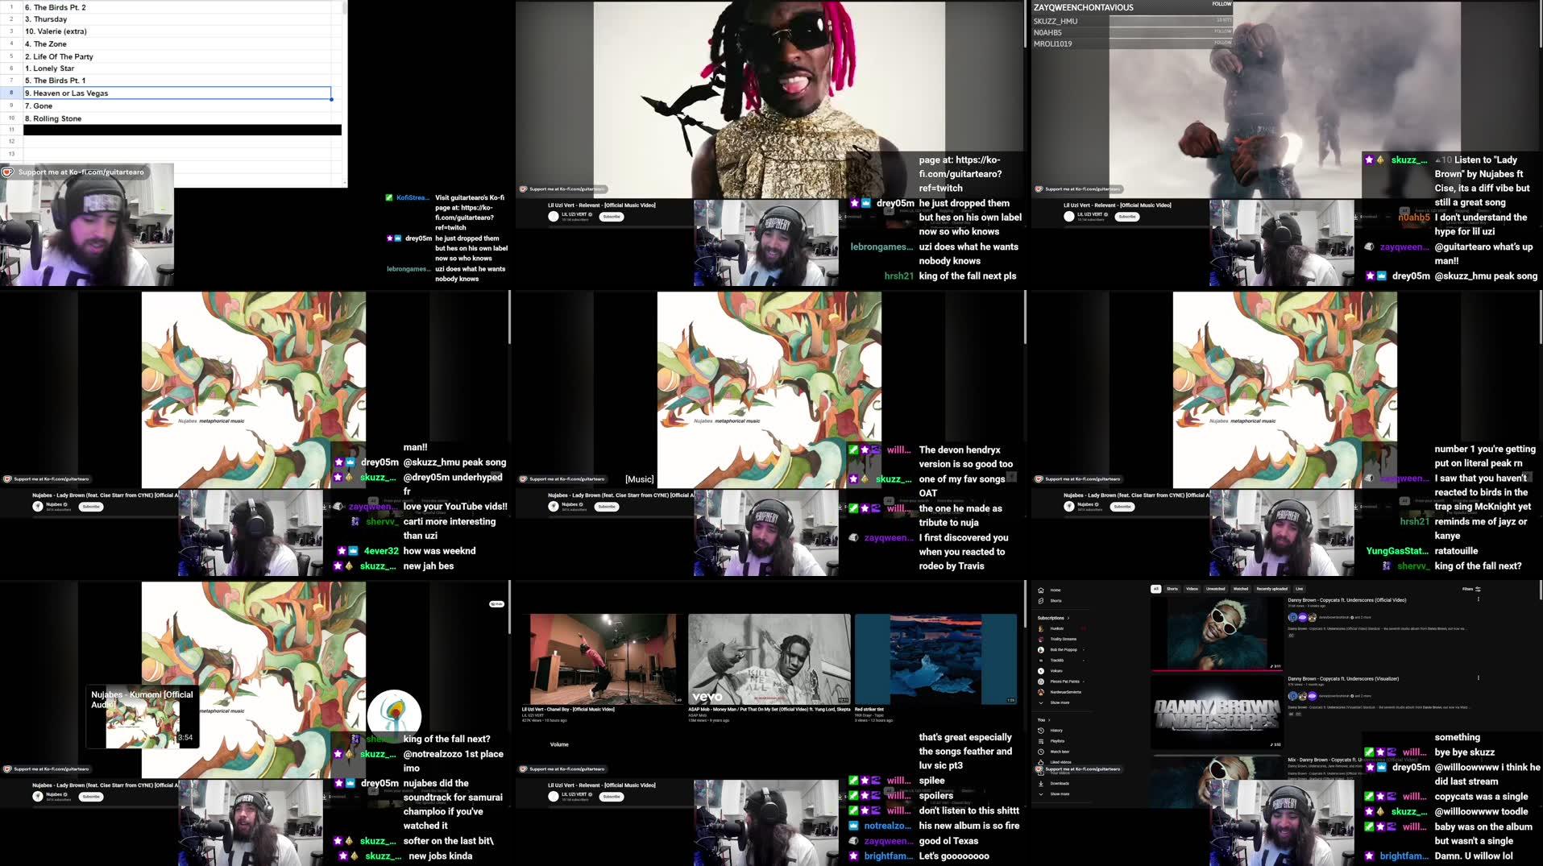Expand Show more under Subscriptions
Image resolution: width=1543 pixels, height=866 pixels.
pyautogui.click(x=1060, y=702)
